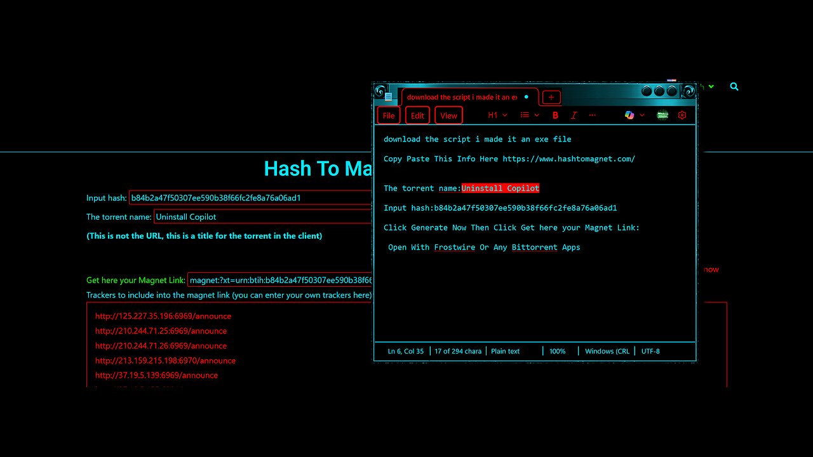813x457 pixels.
Task: Click 'Plain text' in status bar
Action: pyautogui.click(x=505, y=351)
